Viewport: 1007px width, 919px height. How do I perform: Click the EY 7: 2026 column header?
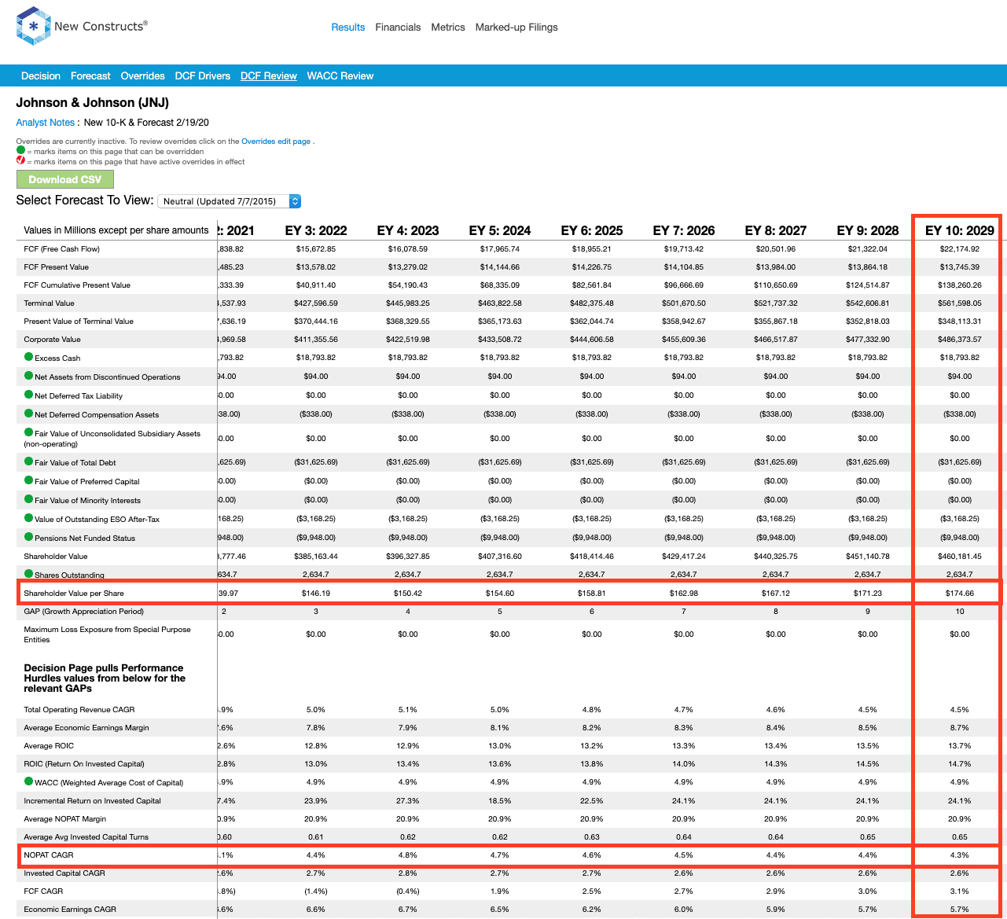click(684, 230)
